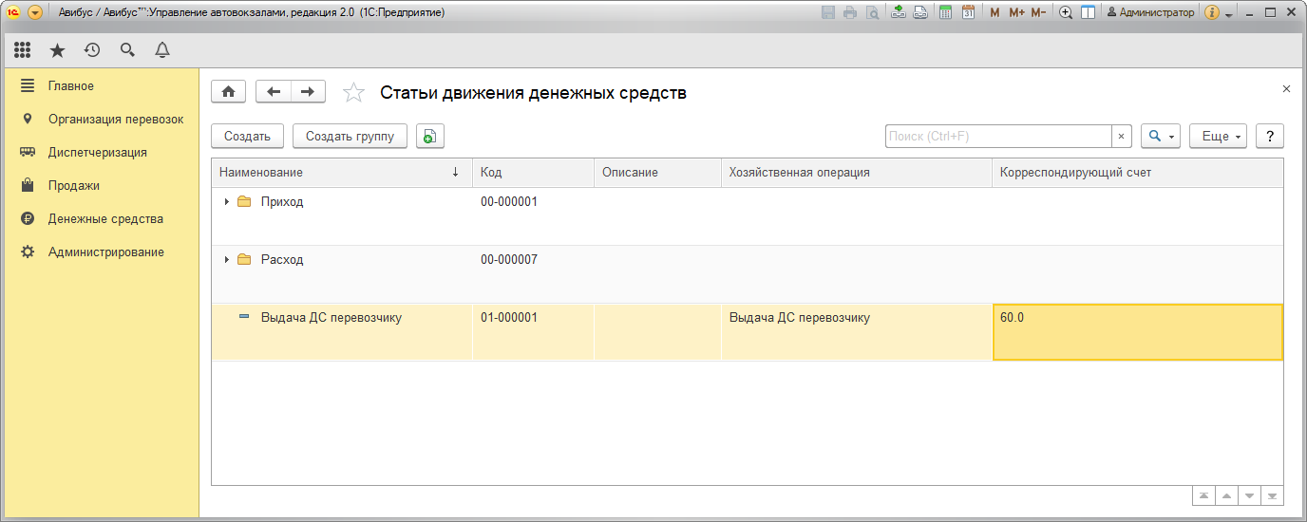Image resolution: width=1307 pixels, height=522 pixels.
Task: Open the History clock icon
Action: [92, 50]
